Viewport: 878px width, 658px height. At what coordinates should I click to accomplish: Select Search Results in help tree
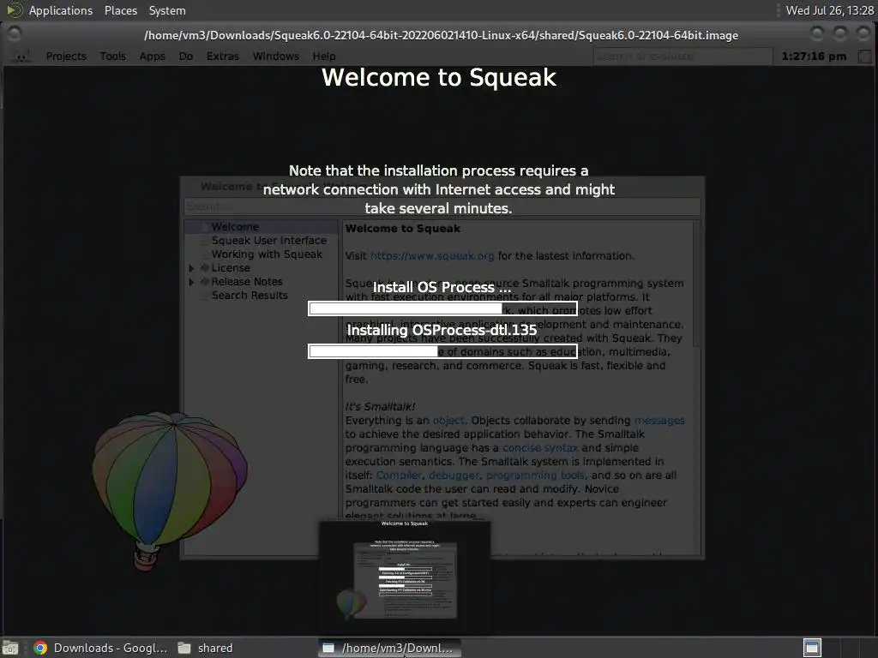pos(250,296)
